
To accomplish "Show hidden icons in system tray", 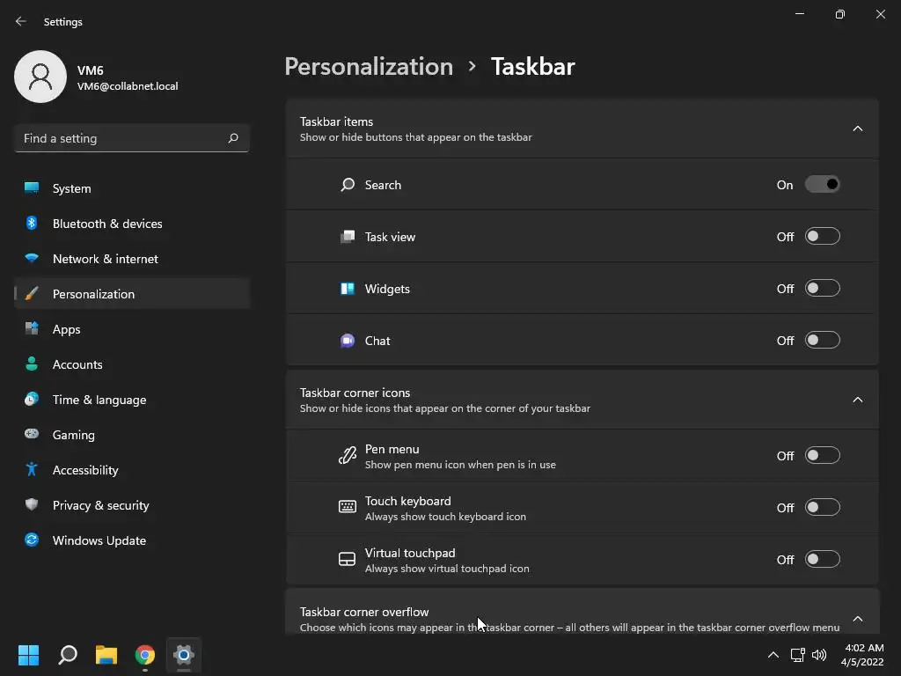I will (773, 655).
